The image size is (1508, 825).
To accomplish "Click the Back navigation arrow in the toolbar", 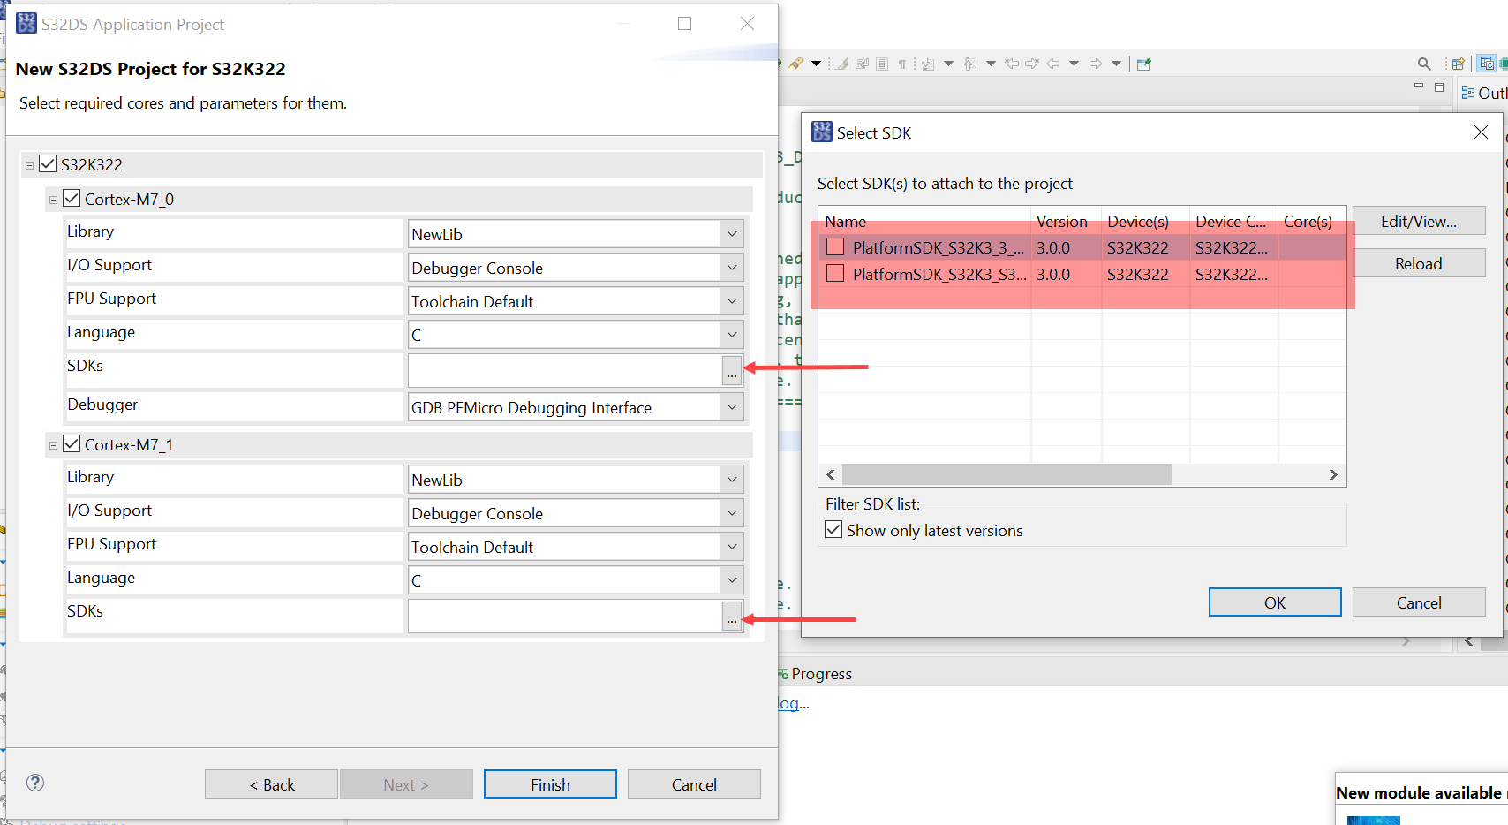I will point(1053,63).
